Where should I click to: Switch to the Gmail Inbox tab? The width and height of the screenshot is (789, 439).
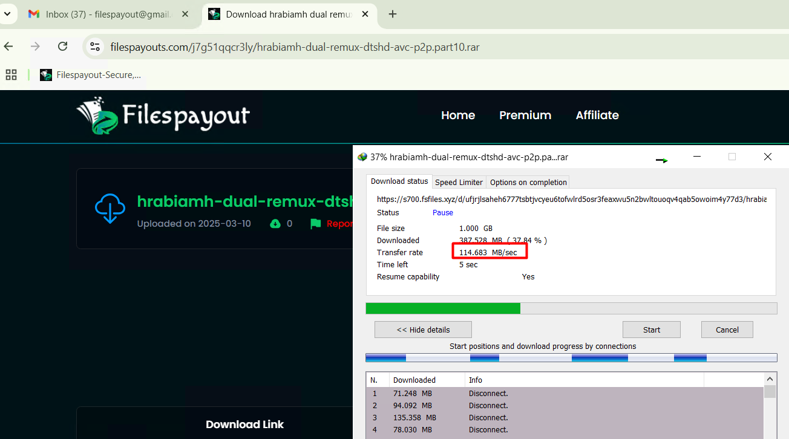(109, 14)
